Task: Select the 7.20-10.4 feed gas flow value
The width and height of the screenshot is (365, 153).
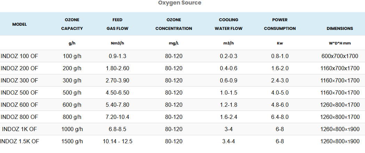Action: coord(117,117)
